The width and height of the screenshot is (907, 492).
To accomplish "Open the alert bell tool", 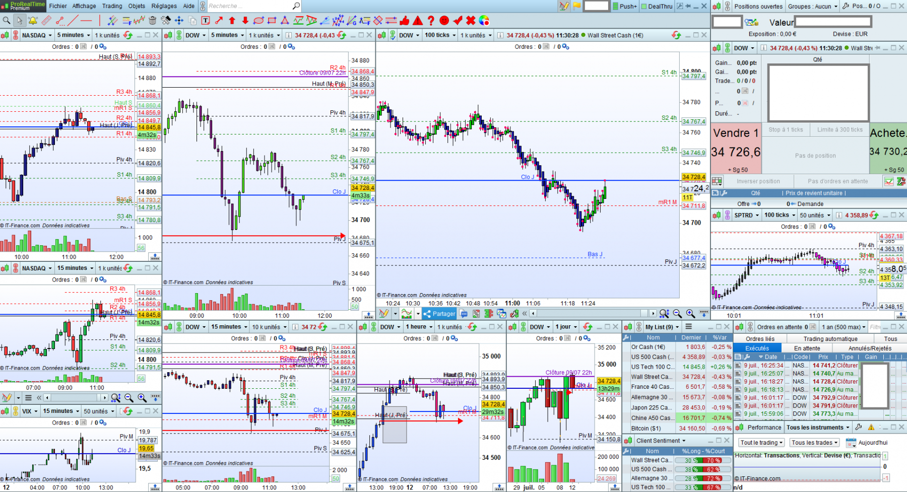I will click(33, 21).
